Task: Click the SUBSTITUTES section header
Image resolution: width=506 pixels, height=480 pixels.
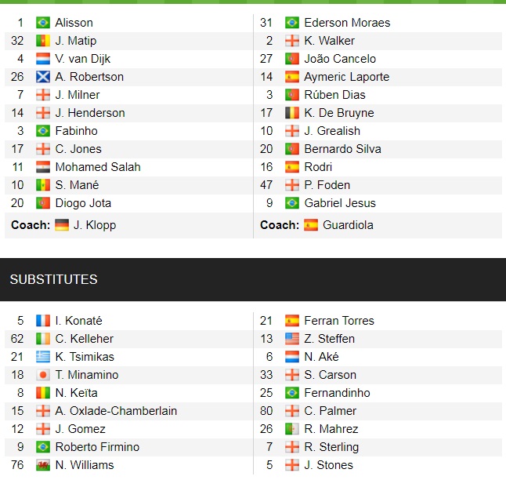Action: [x=53, y=279]
